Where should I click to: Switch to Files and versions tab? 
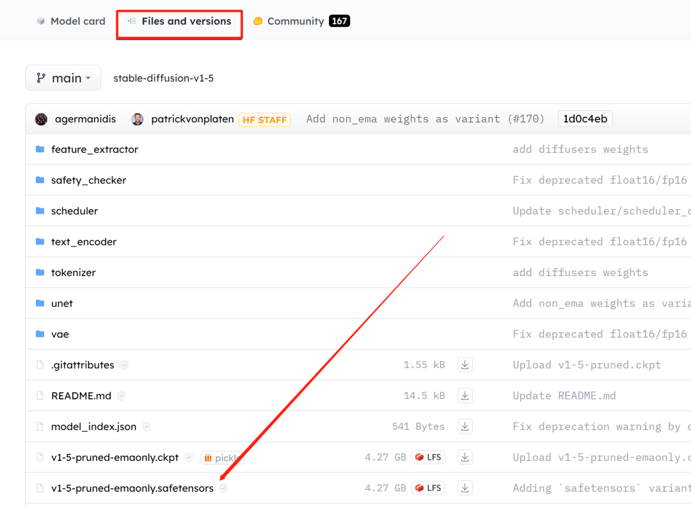click(x=179, y=21)
